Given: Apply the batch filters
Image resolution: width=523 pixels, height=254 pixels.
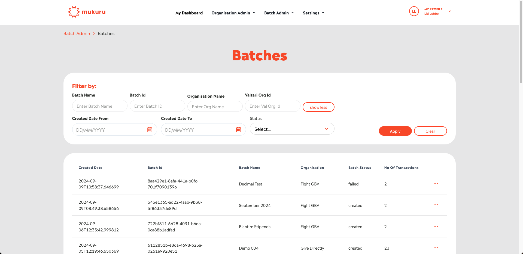Looking at the screenshot, I should (x=395, y=131).
